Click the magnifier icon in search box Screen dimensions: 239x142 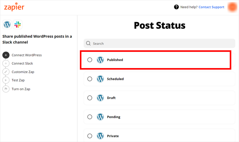(88, 43)
